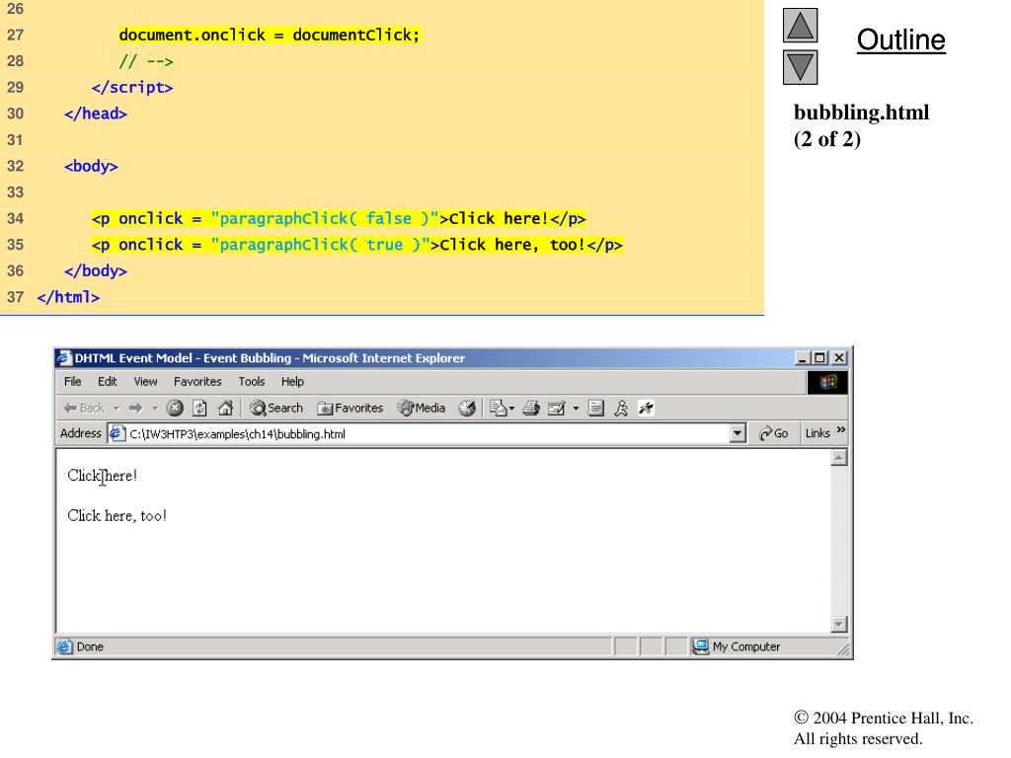Open the Help menu

tap(292, 382)
